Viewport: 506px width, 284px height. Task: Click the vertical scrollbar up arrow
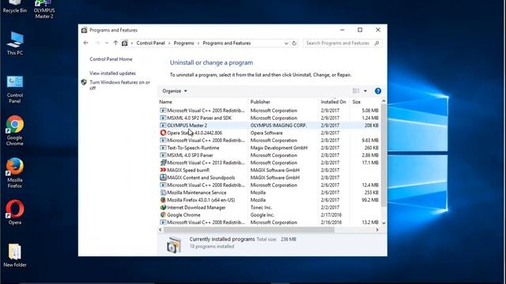point(383,101)
